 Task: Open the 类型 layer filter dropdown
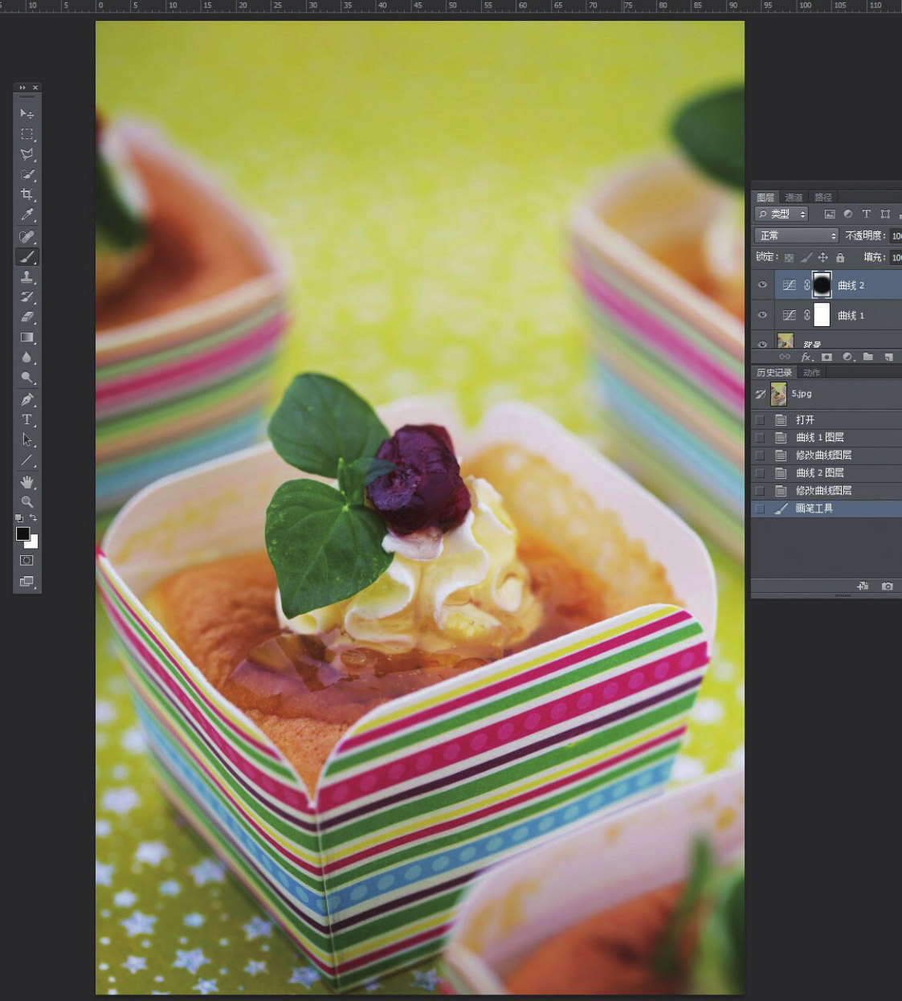[x=781, y=214]
